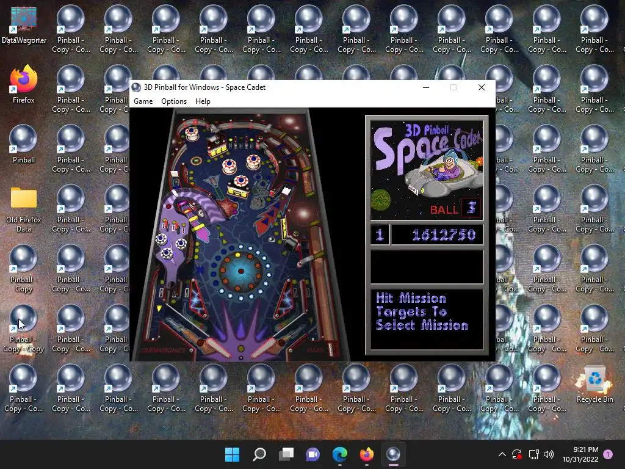Click the BALL 3 counter
Viewport: 625px width, 469px height.
pyautogui.click(x=455, y=209)
